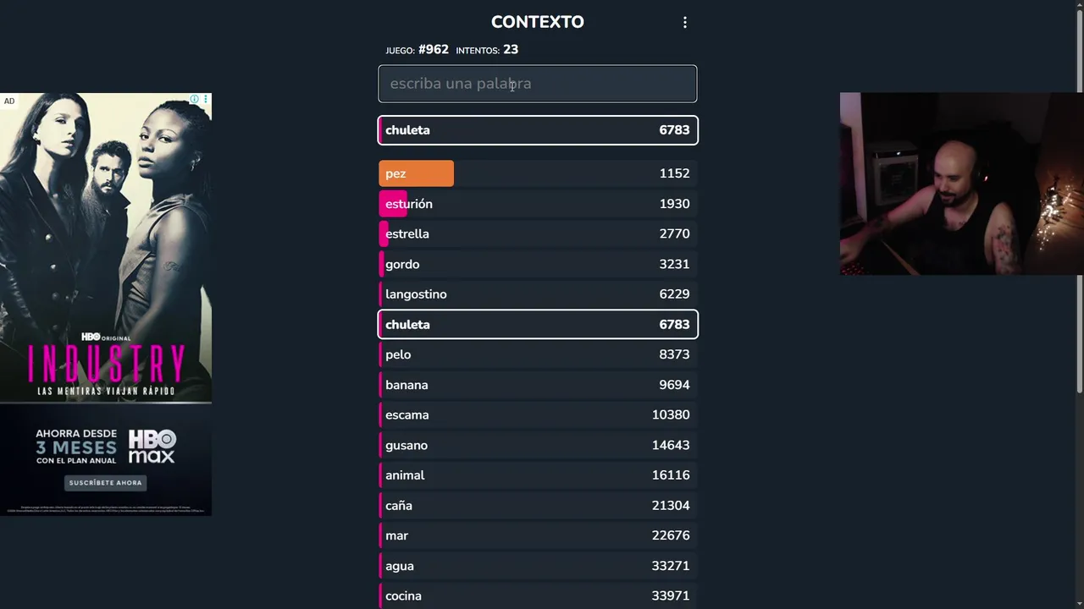The height and width of the screenshot is (609, 1084).
Task: Select the orange "pez" guess row
Action: [x=537, y=173]
